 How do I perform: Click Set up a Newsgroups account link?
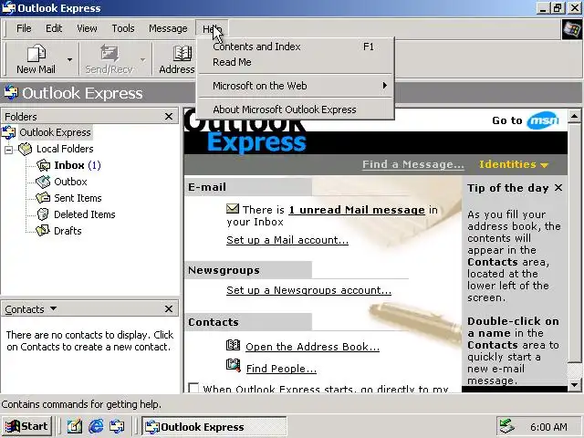308,290
